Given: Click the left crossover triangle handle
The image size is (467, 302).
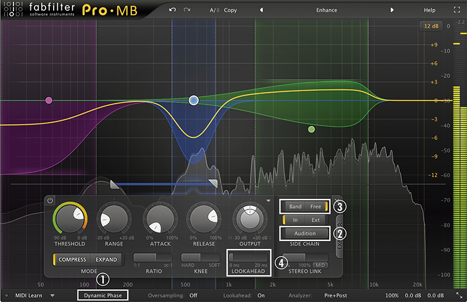Looking at the screenshot, I should (114, 184).
